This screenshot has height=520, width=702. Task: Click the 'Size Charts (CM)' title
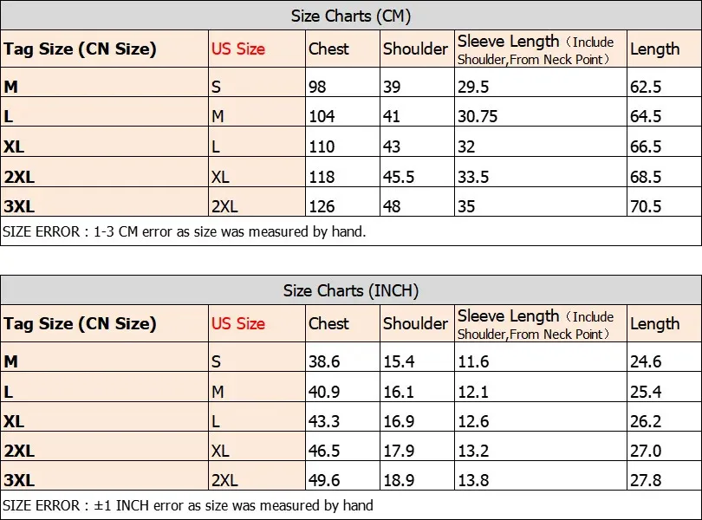coord(350,16)
